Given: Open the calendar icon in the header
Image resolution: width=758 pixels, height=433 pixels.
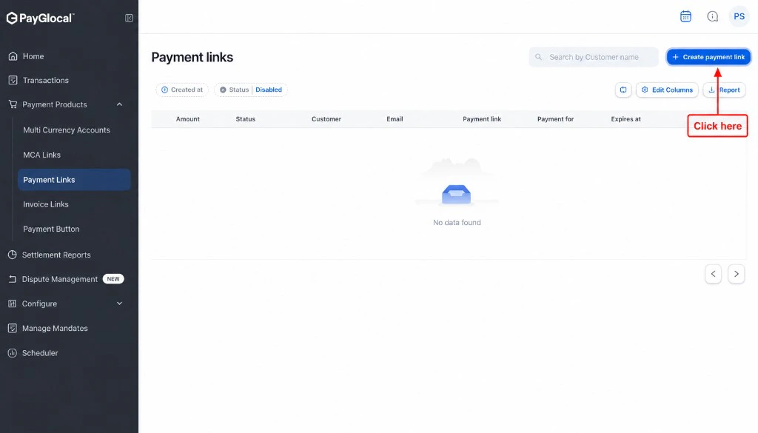Looking at the screenshot, I should tap(685, 16).
